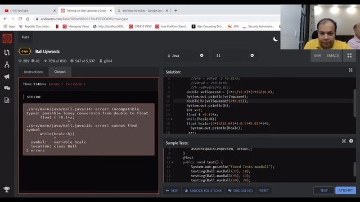Open the docs page icon in the sidebar

(7, 100)
